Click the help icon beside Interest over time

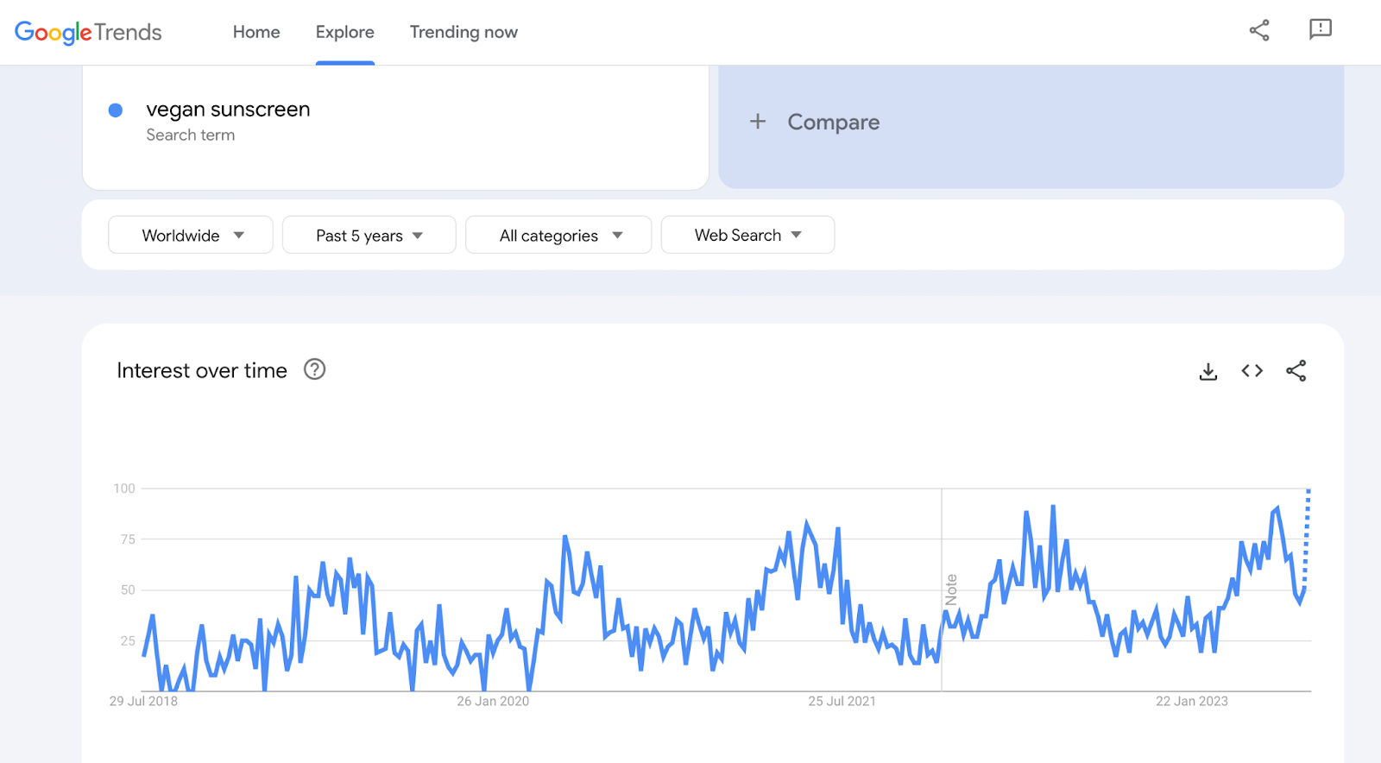[x=314, y=370]
